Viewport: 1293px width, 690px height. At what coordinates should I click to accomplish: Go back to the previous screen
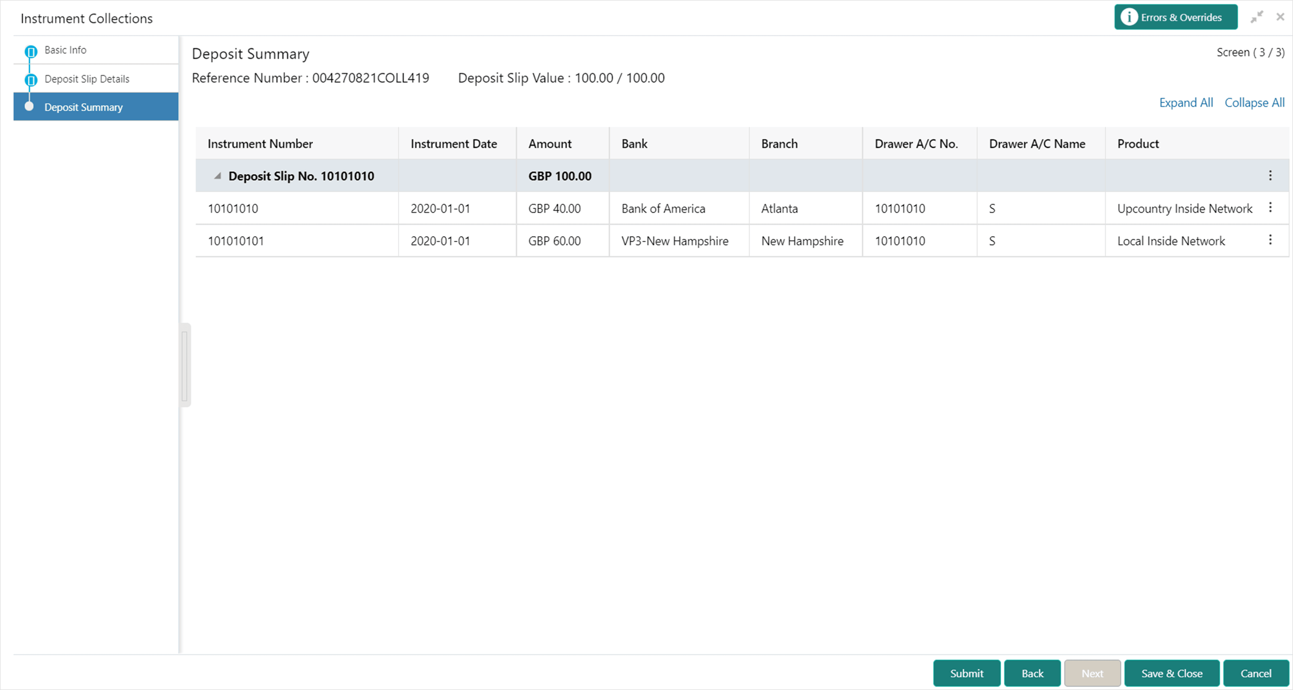click(1032, 673)
